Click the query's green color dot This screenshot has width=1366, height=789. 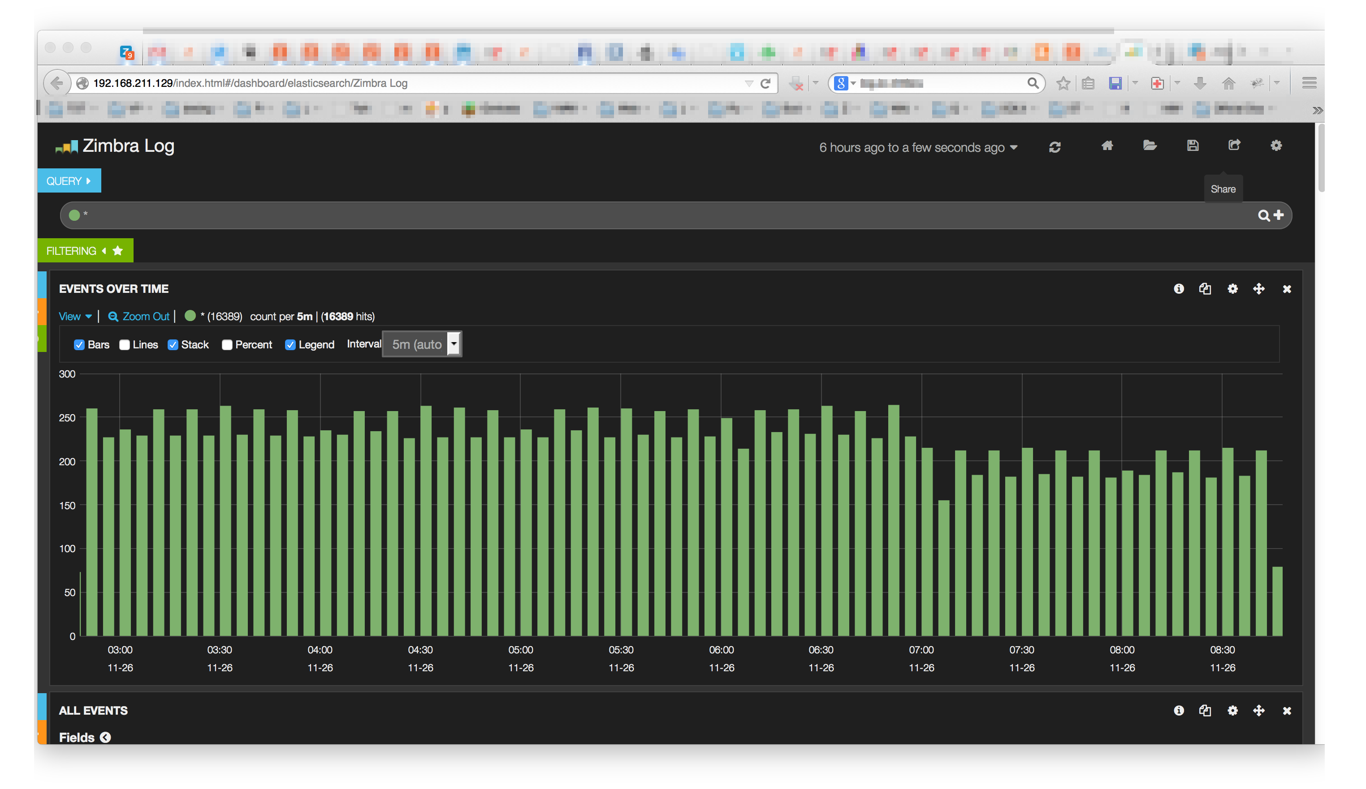(74, 215)
